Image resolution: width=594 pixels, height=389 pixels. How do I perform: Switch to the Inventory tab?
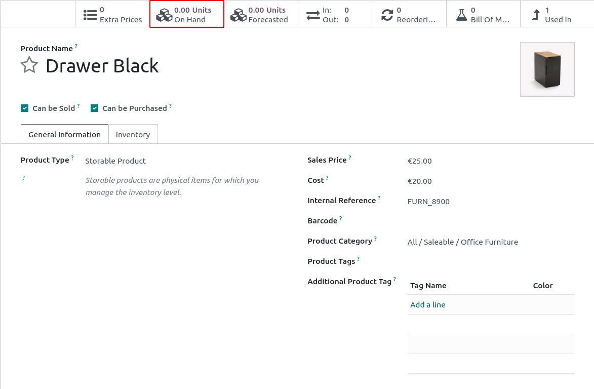pyautogui.click(x=133, y=134)
